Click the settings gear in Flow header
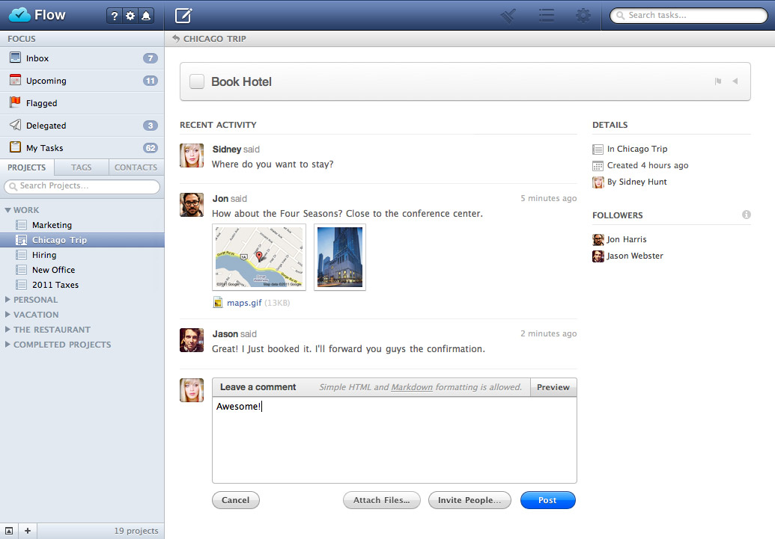Image resolution: width=775 pixels, height=539 pixels. (x=130, y=16)
